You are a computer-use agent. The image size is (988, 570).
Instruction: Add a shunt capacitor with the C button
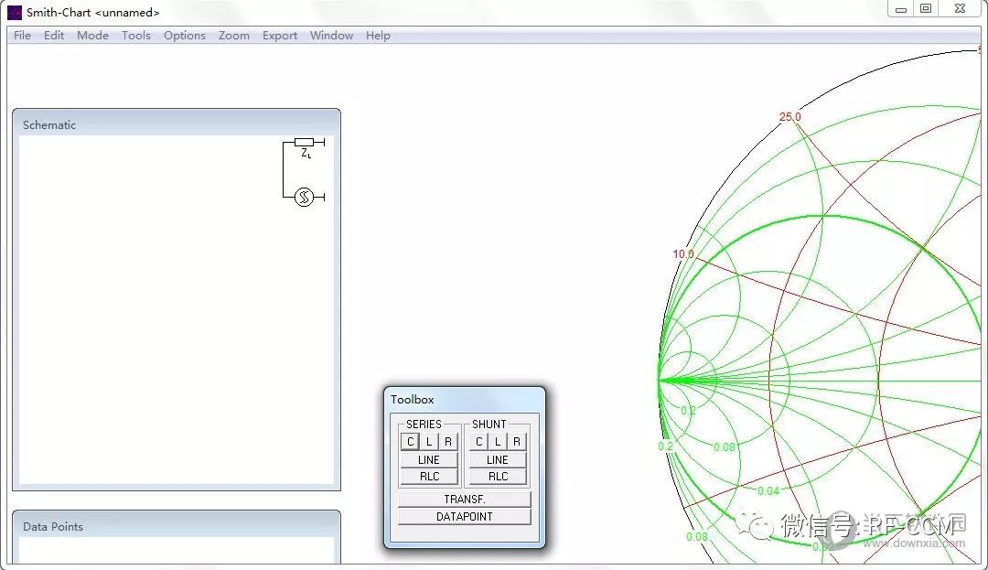pyautogui.click(x=478, y=442)
